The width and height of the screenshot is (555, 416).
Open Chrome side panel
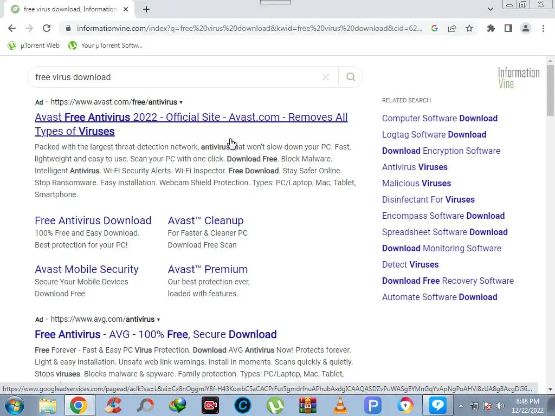click(508, 28)
